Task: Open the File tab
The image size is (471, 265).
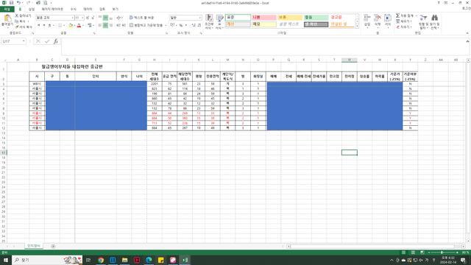Action: [7, 10]
